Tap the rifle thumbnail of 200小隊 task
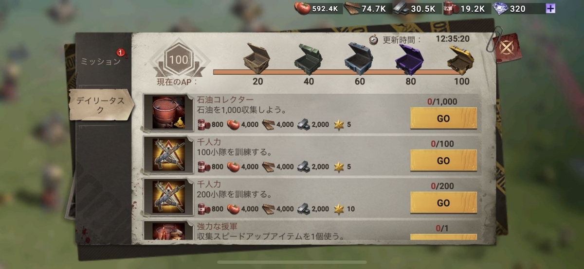 168,197
